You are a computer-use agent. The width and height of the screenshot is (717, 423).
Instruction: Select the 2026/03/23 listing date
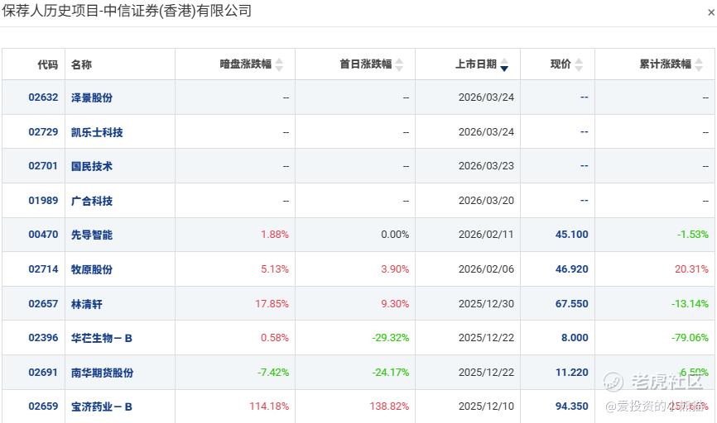pyautogui.click(x=487, y=165)
